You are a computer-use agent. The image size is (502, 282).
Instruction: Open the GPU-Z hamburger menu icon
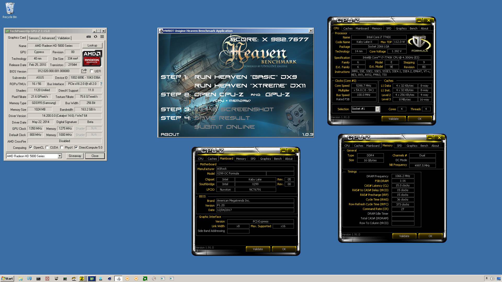pos(102,37)
